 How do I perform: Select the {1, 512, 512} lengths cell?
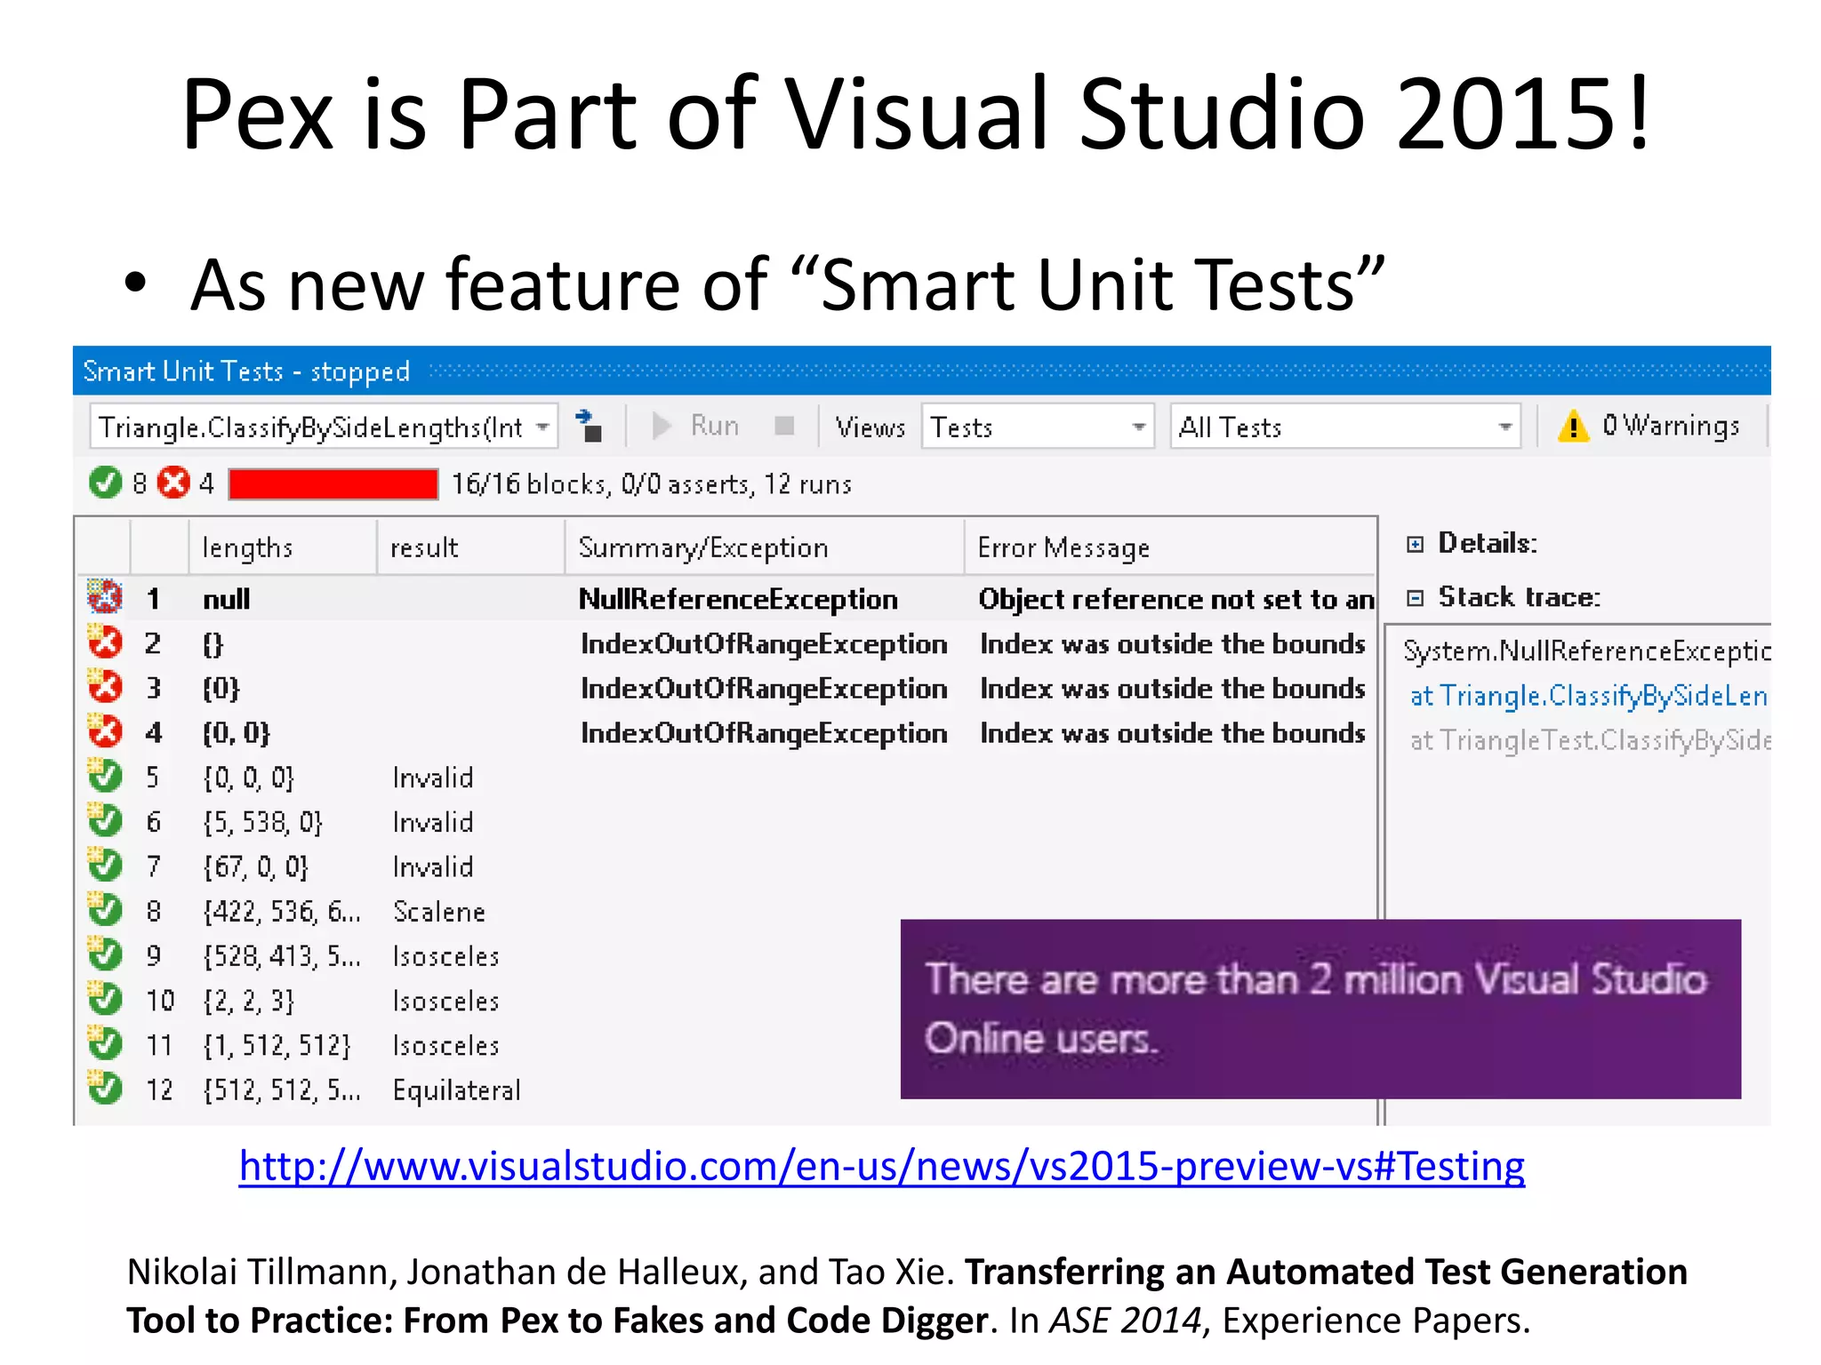point(277,1045)
